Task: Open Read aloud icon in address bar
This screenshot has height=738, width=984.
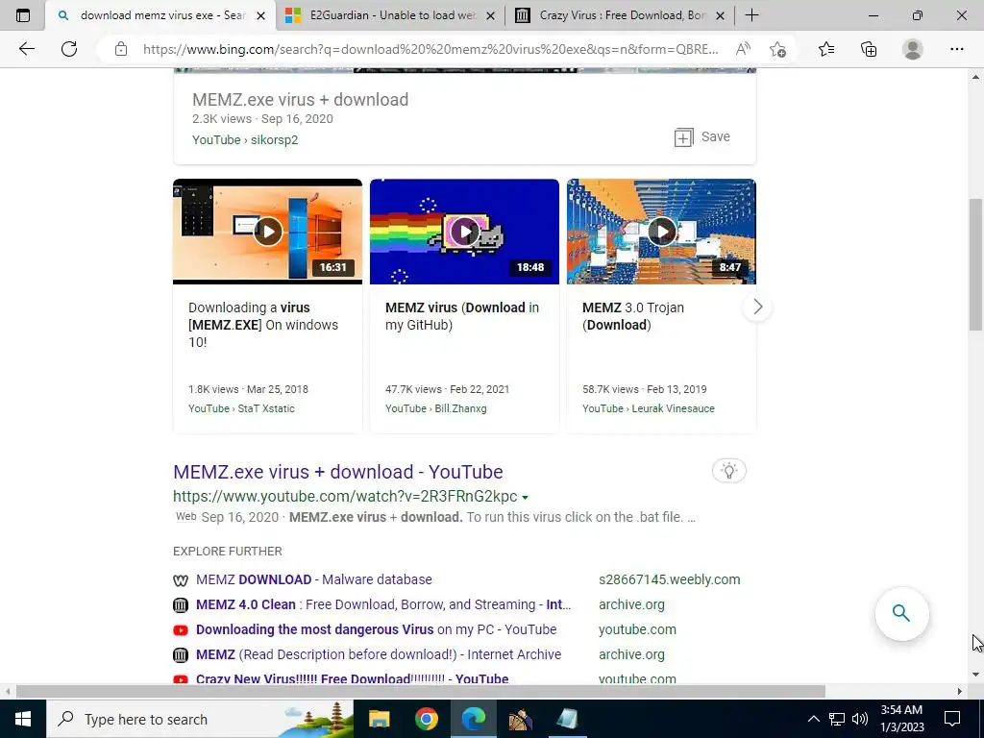Action: point(743,49)
